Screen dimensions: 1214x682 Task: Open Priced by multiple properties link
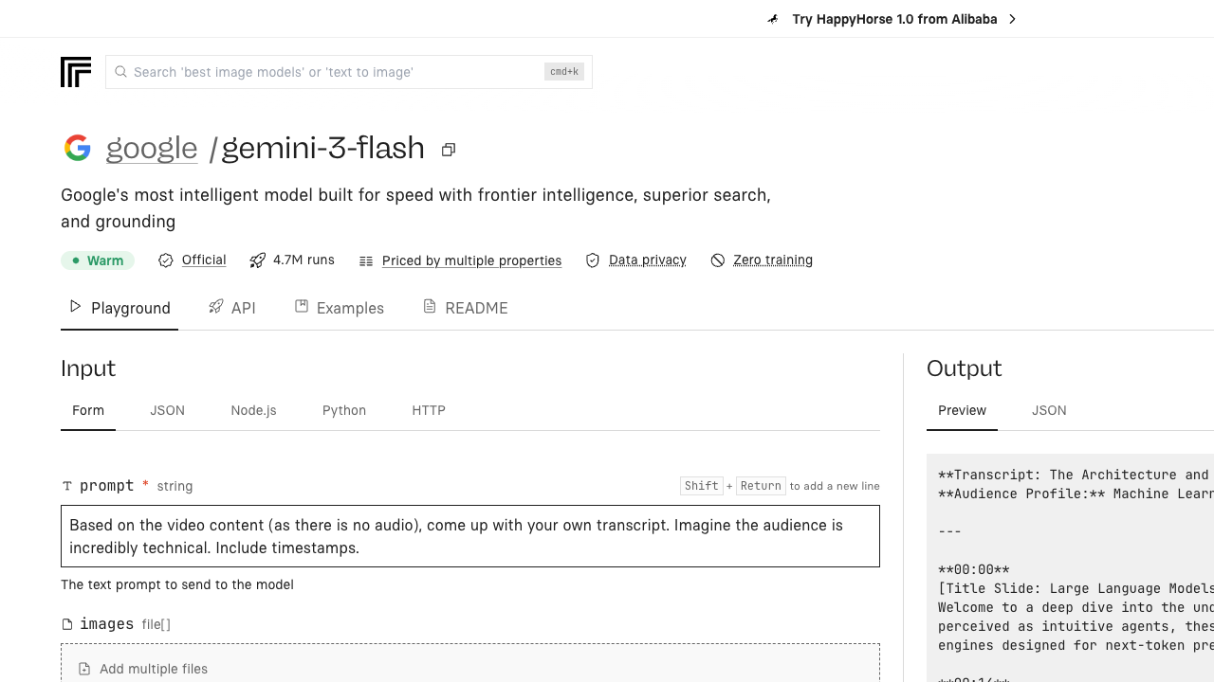(x=471, y=260)
